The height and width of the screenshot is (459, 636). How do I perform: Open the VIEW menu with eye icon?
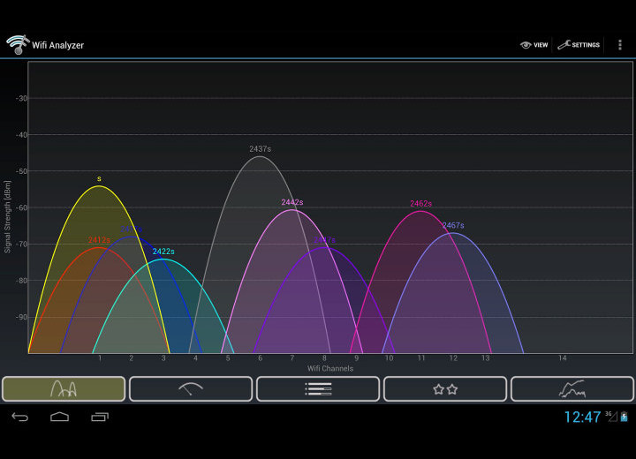[534, 45]
